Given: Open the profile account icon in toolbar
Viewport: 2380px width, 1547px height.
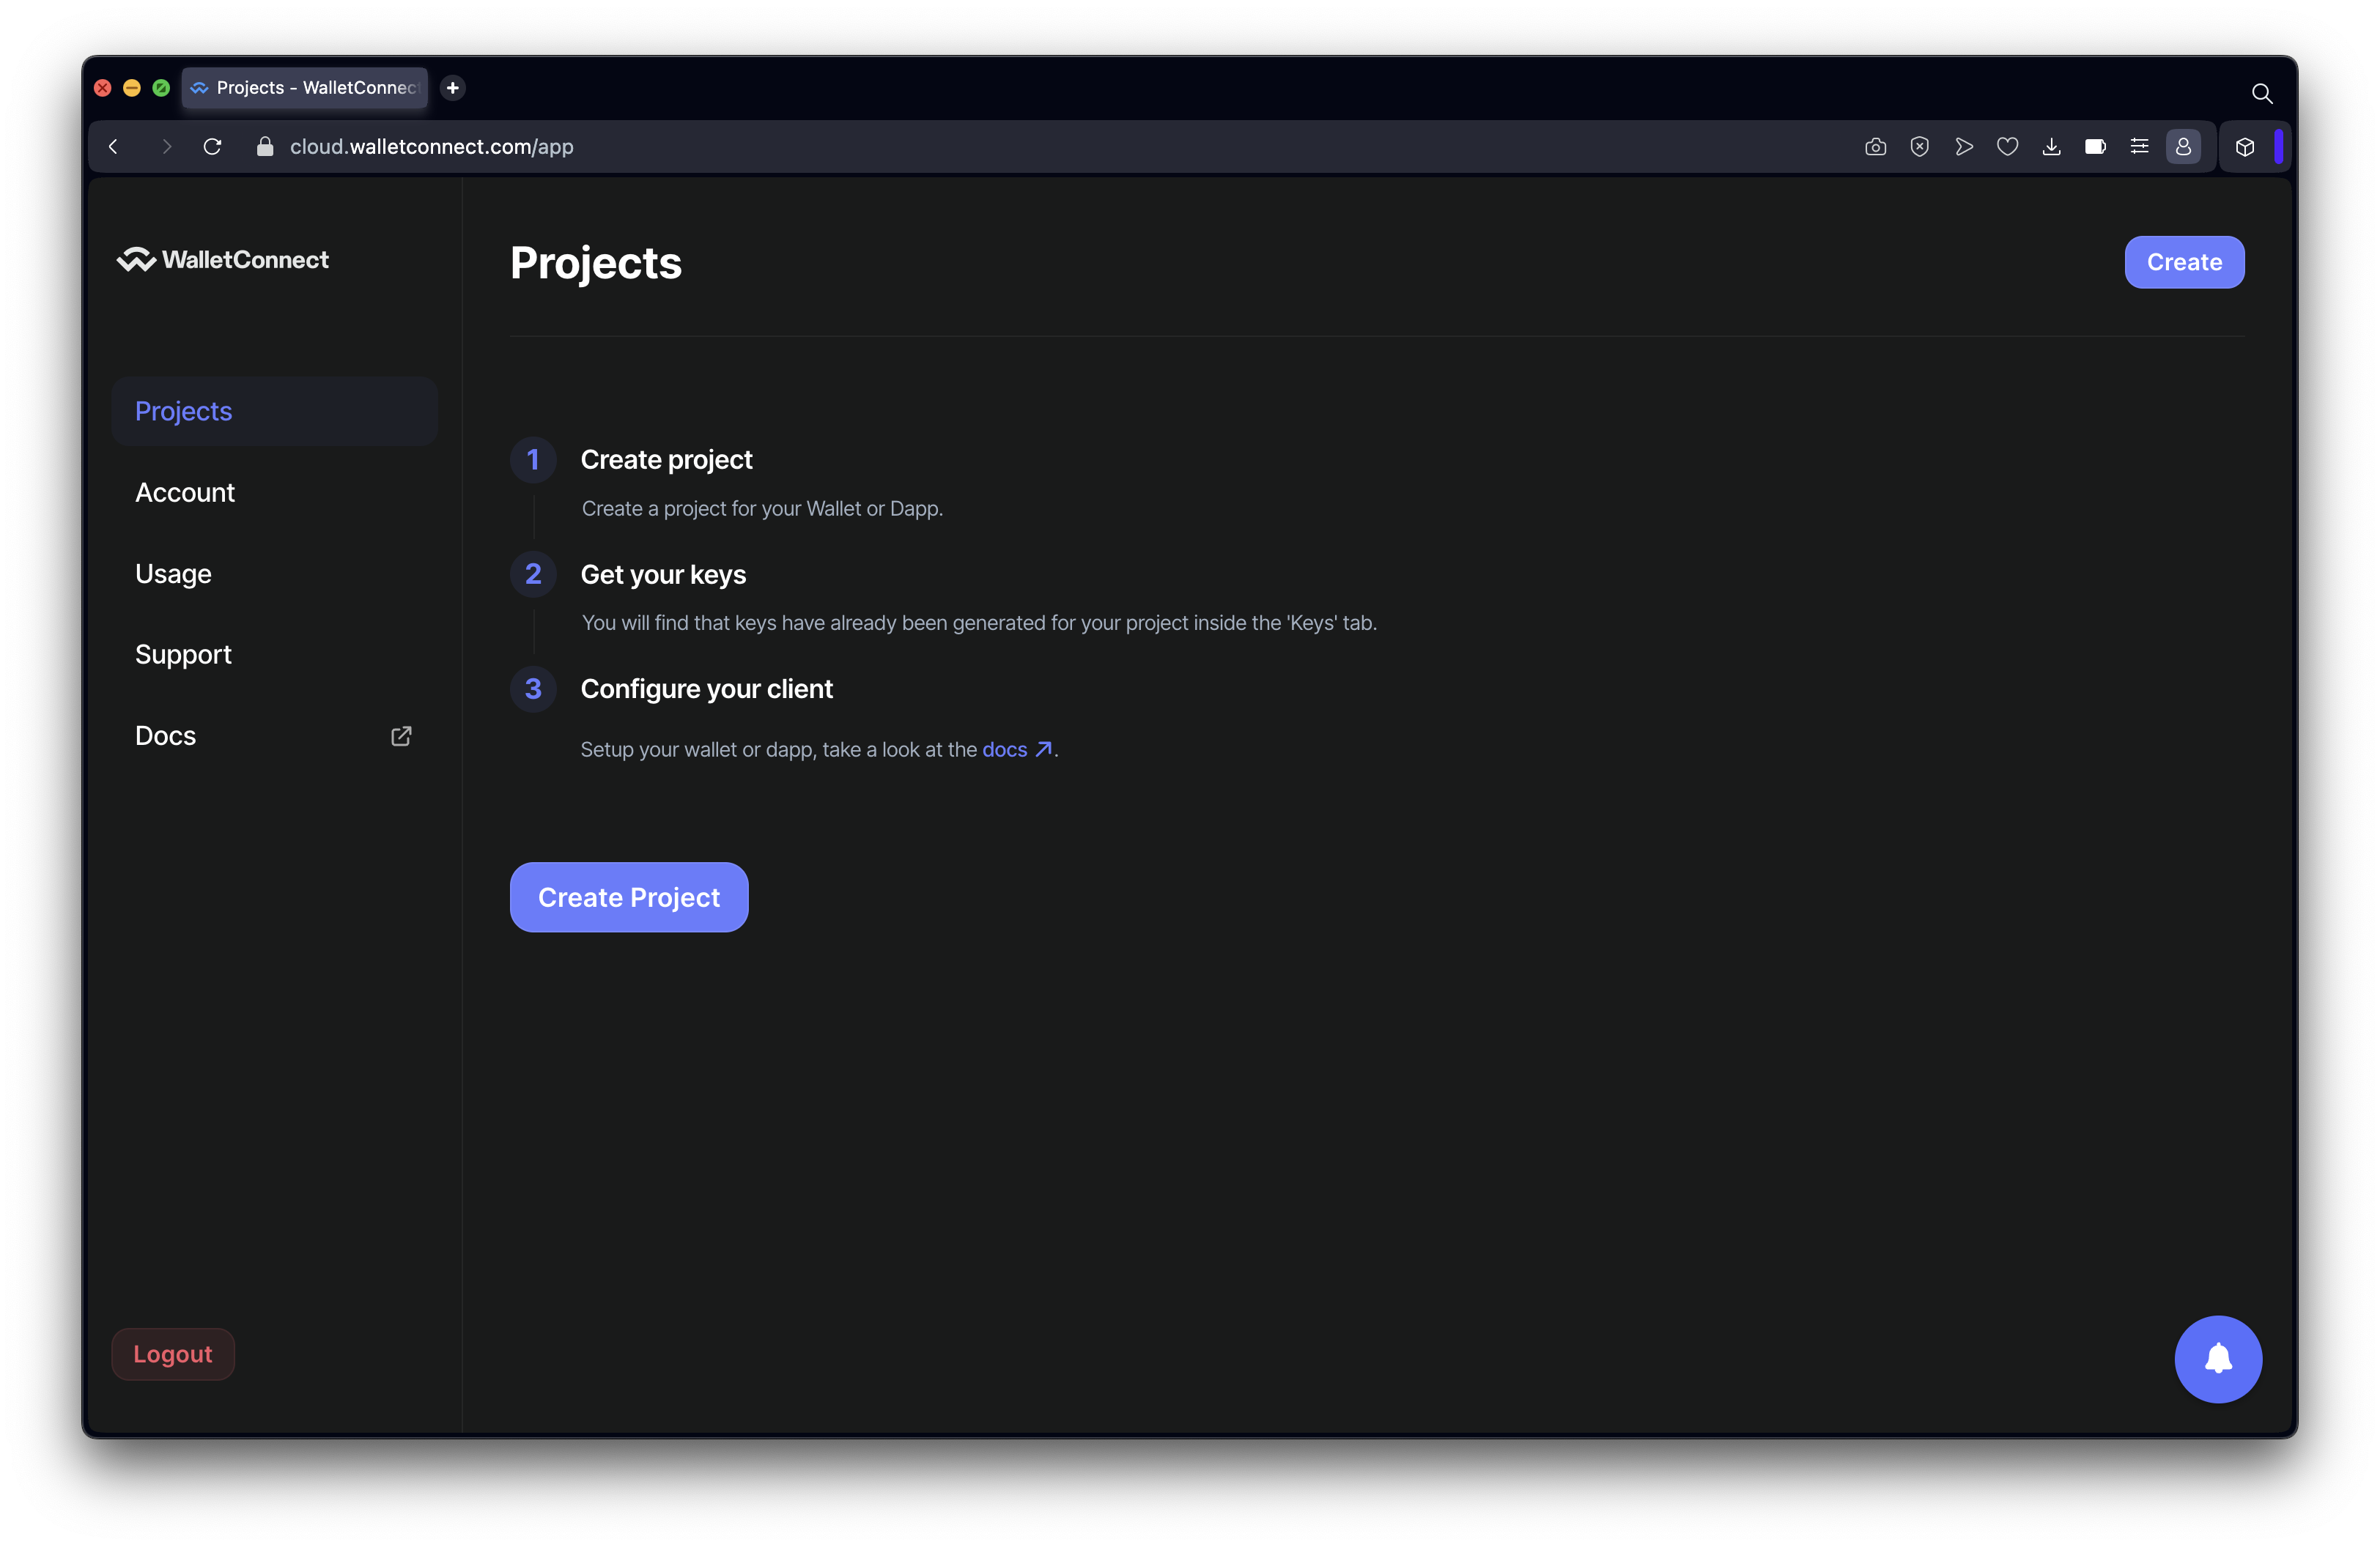Looking at the screenshot, I should 2183,147.
